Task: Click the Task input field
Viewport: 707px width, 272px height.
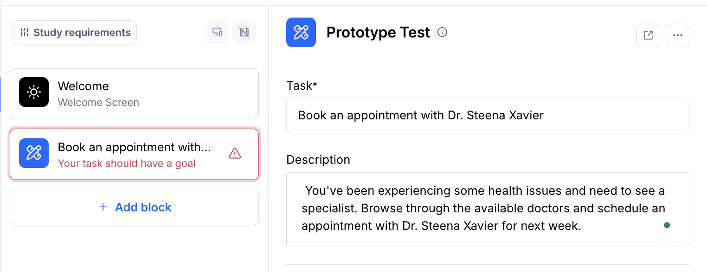Action: tap(487, 115)
